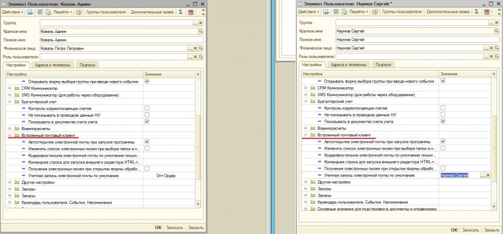Click the ellipsis select button of Роль пользователя in Коваль Админ
Screen dimensions: 503x234
(190, 57)
